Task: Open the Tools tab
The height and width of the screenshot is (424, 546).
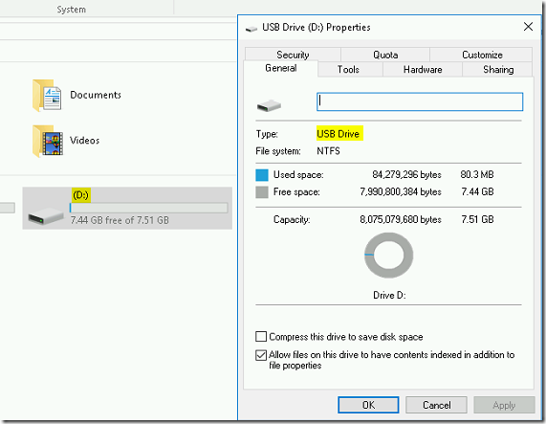Action: click(349, 69)
